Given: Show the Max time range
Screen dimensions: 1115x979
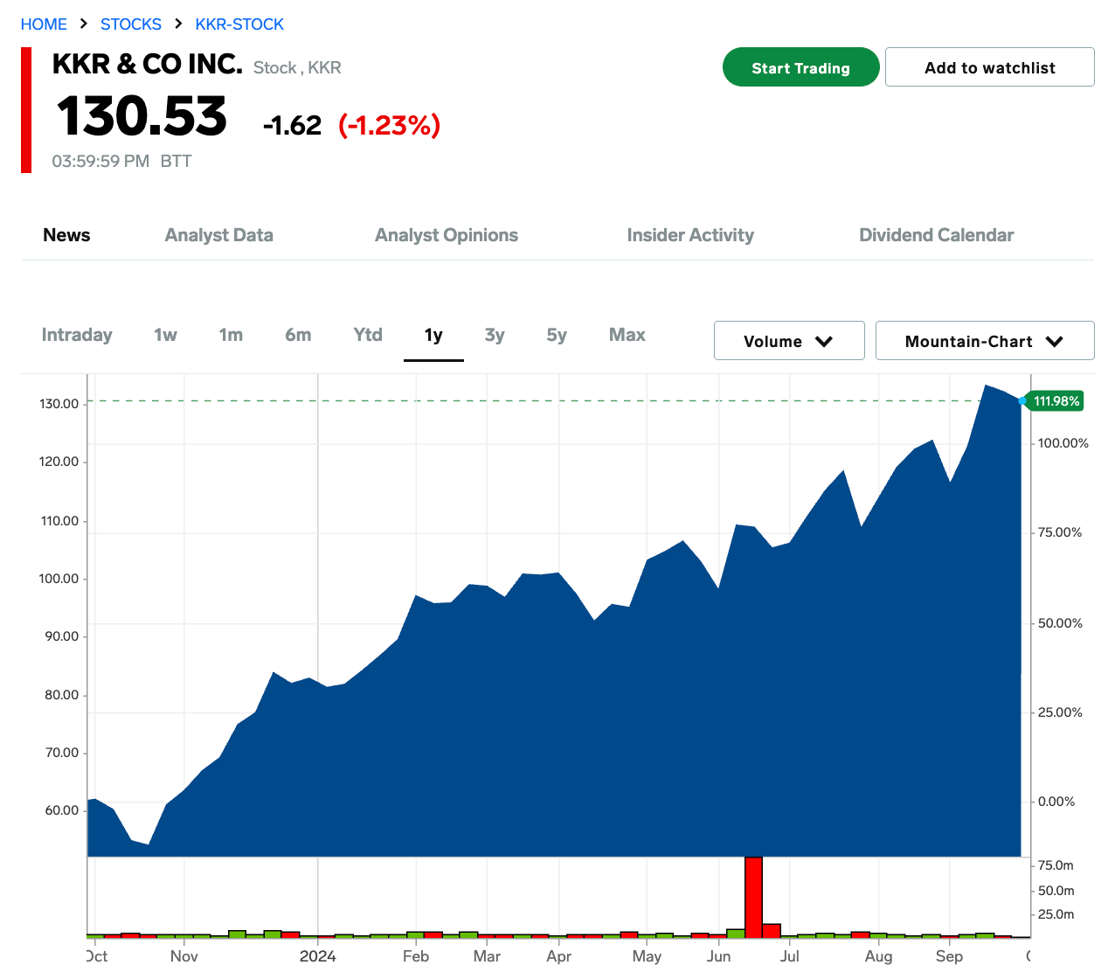Looking at the screenshot, I should tap(627, 335).
